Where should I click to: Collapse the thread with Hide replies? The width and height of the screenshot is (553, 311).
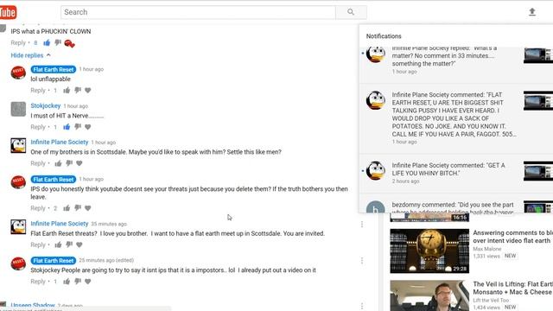[x=31, y=55]
